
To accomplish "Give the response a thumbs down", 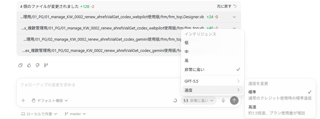I will click(x=37, y=65).
